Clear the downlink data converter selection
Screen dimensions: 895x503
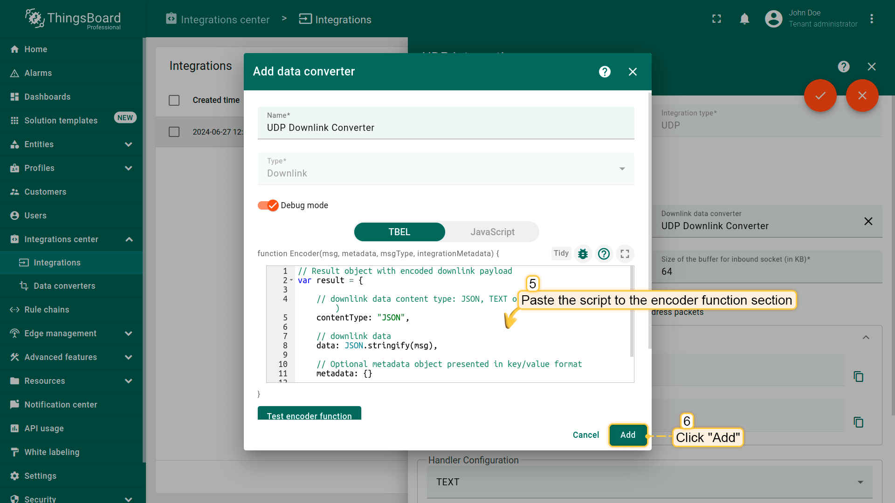pos(868,221)
